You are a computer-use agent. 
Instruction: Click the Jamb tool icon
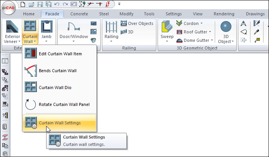click(x=46, y=27)
